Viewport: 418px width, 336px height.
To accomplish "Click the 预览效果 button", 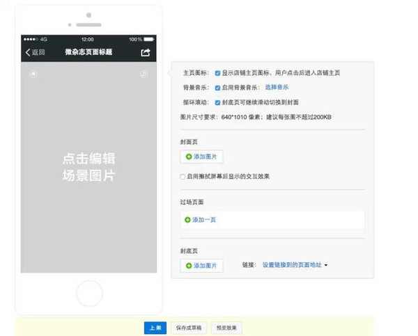I will 226,328.
